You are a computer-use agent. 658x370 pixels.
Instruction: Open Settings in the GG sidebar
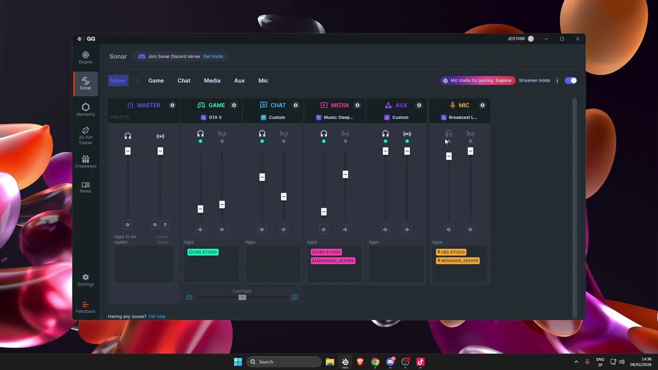click(85, 280)
